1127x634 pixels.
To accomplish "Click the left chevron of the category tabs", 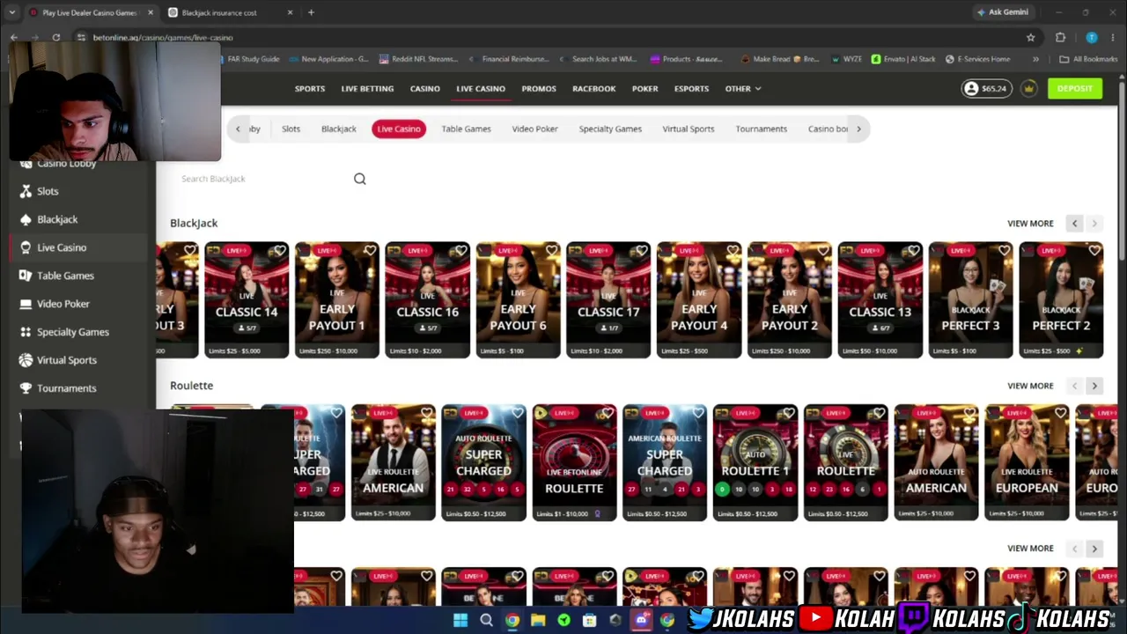I will click(x=238, y=129).
